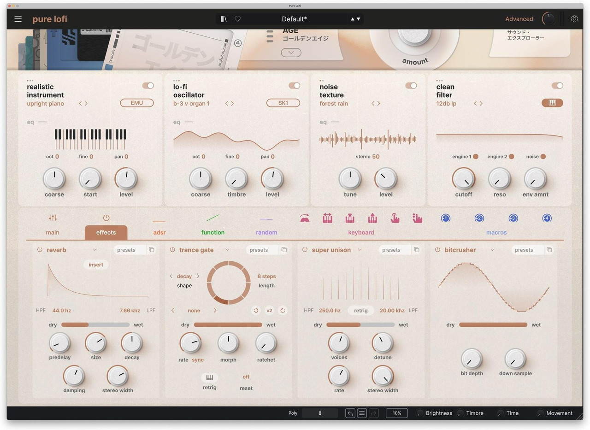590x430 pixels.
Task: Click the reverb insert button
Action: [96, 265]
